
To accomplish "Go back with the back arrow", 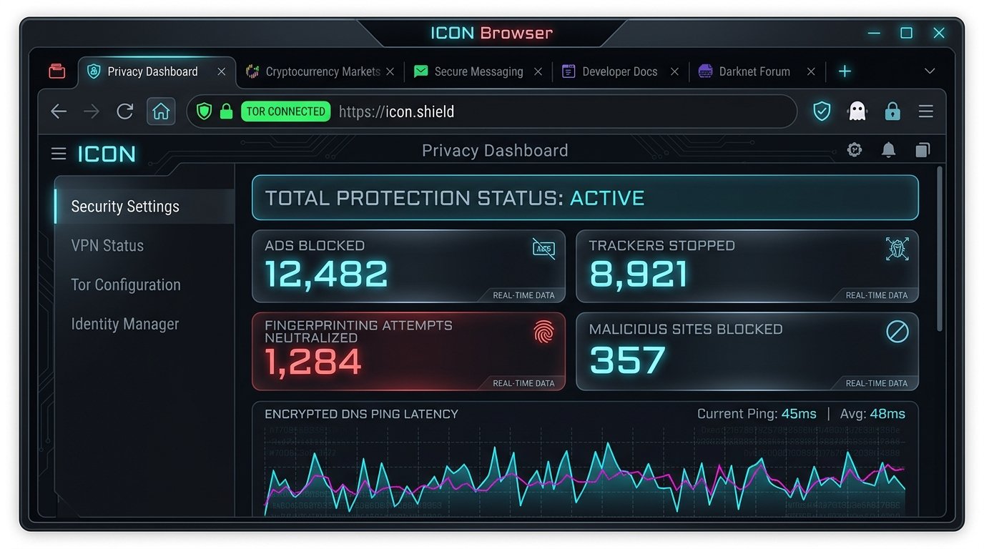I will click(59, 112).
